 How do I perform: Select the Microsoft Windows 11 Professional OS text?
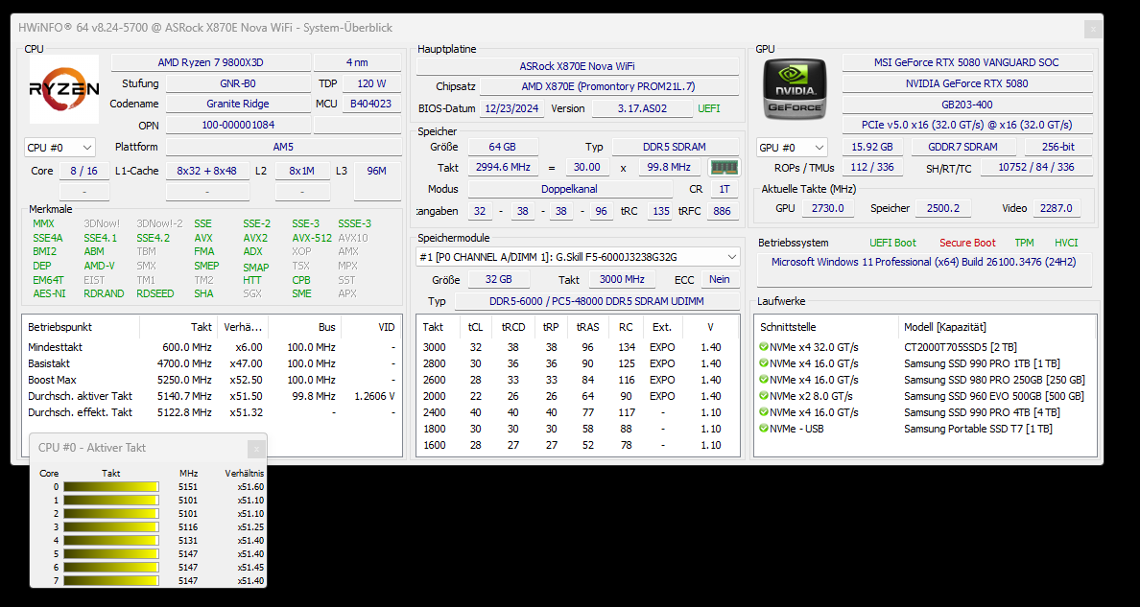tap(923, 262)
